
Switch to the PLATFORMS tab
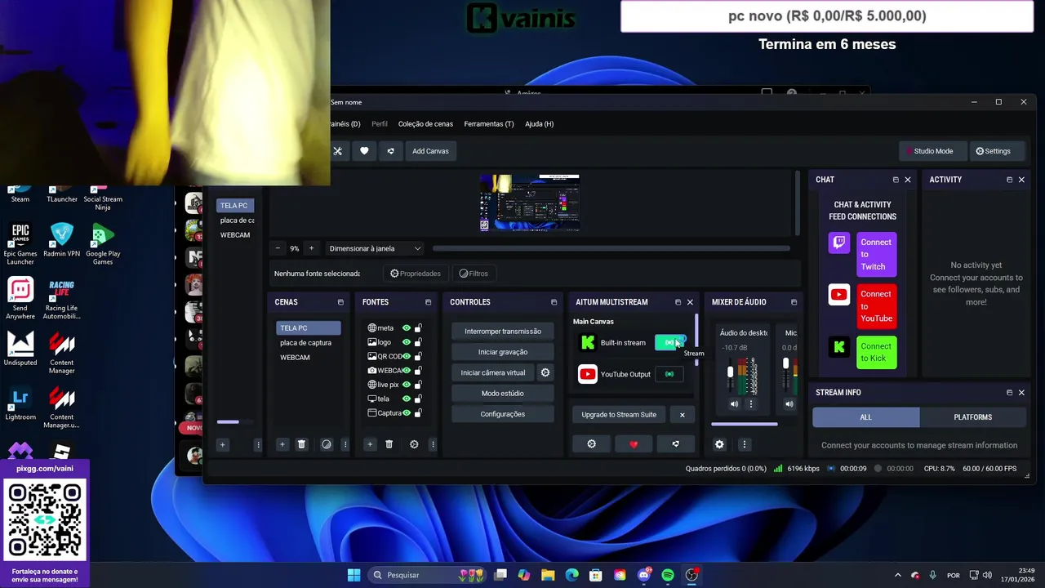point(973,417)
